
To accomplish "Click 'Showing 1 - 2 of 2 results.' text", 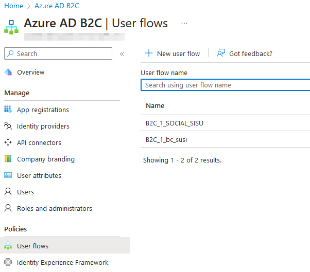I will click(x=182, y=160).
